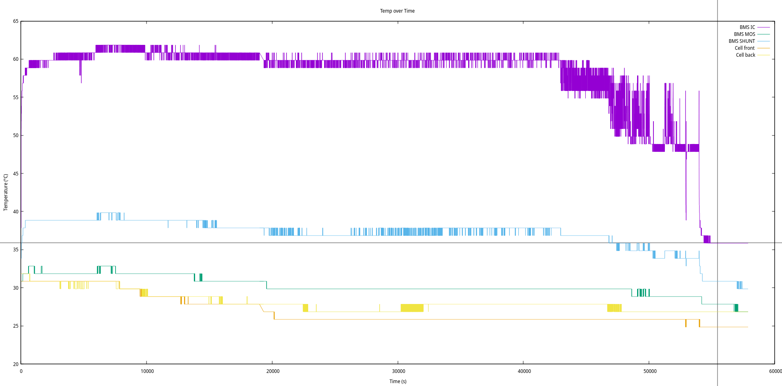Click the green BMS MOS legend line
Viewport: 782px width, 386px height.
pos(764,34)
